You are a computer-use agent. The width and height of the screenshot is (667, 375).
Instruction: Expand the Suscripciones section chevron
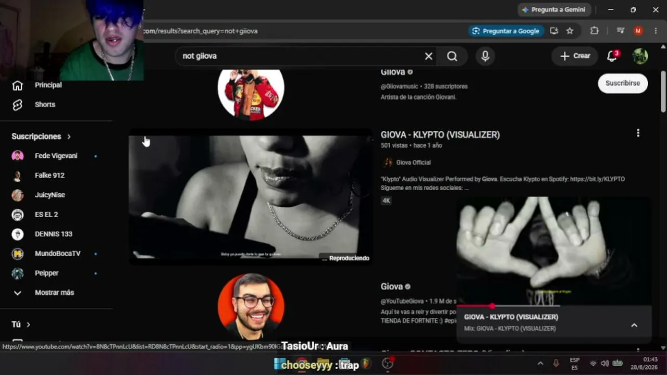pos(69,136)
